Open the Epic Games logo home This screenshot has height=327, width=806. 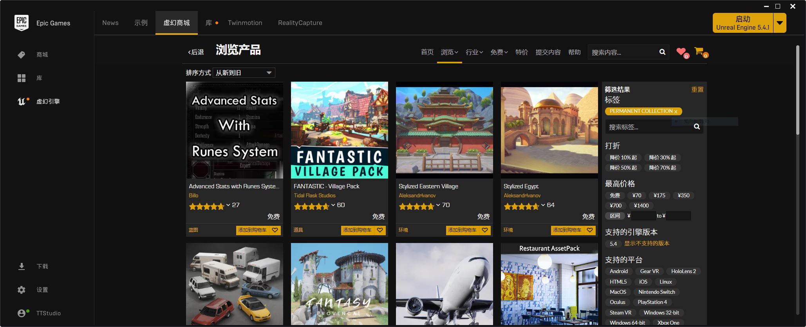point(22,23)
